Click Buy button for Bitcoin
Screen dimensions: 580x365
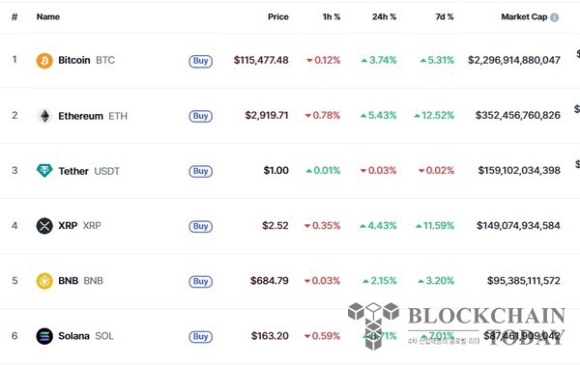pos(200,61)
